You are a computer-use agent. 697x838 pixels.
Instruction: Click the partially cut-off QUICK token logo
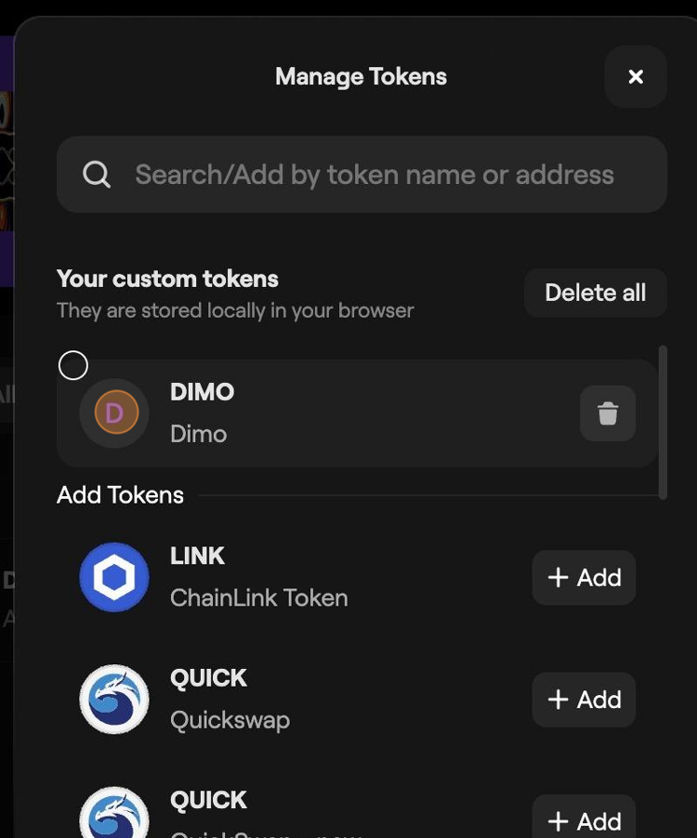[114, 813]
